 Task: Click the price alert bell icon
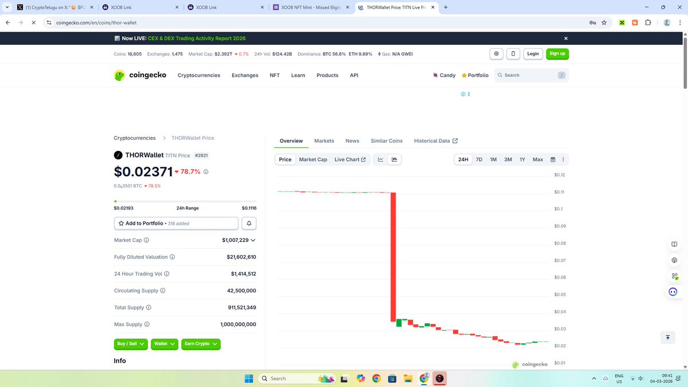pyautogui.click(x=249, y=223)
